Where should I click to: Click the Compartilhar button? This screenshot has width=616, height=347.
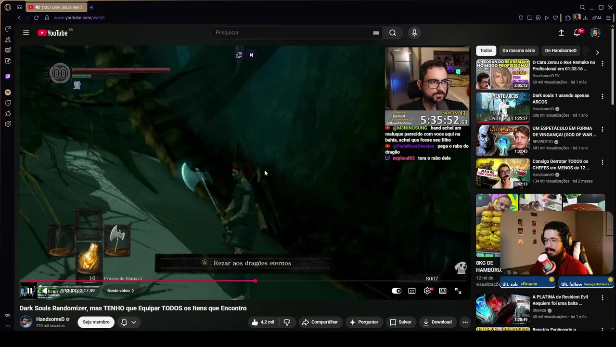point(320,322)
